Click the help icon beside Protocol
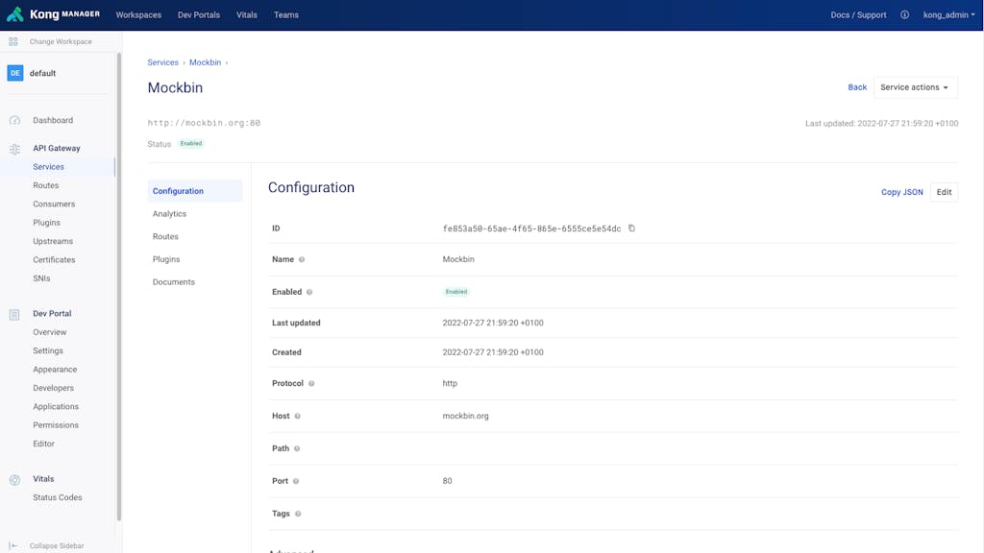The width and height of the screenshot is (984, 553). click(311, 384)
